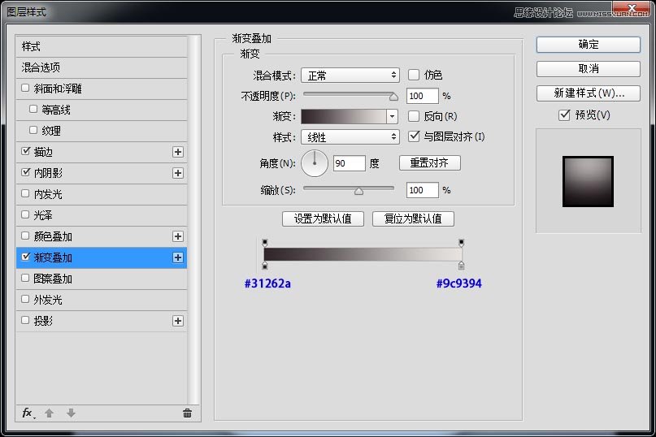Uncheck the 渐变叠加 checkbox
Image resolution: width=656 pixels, height=437 pixels.
click(25, 257)
